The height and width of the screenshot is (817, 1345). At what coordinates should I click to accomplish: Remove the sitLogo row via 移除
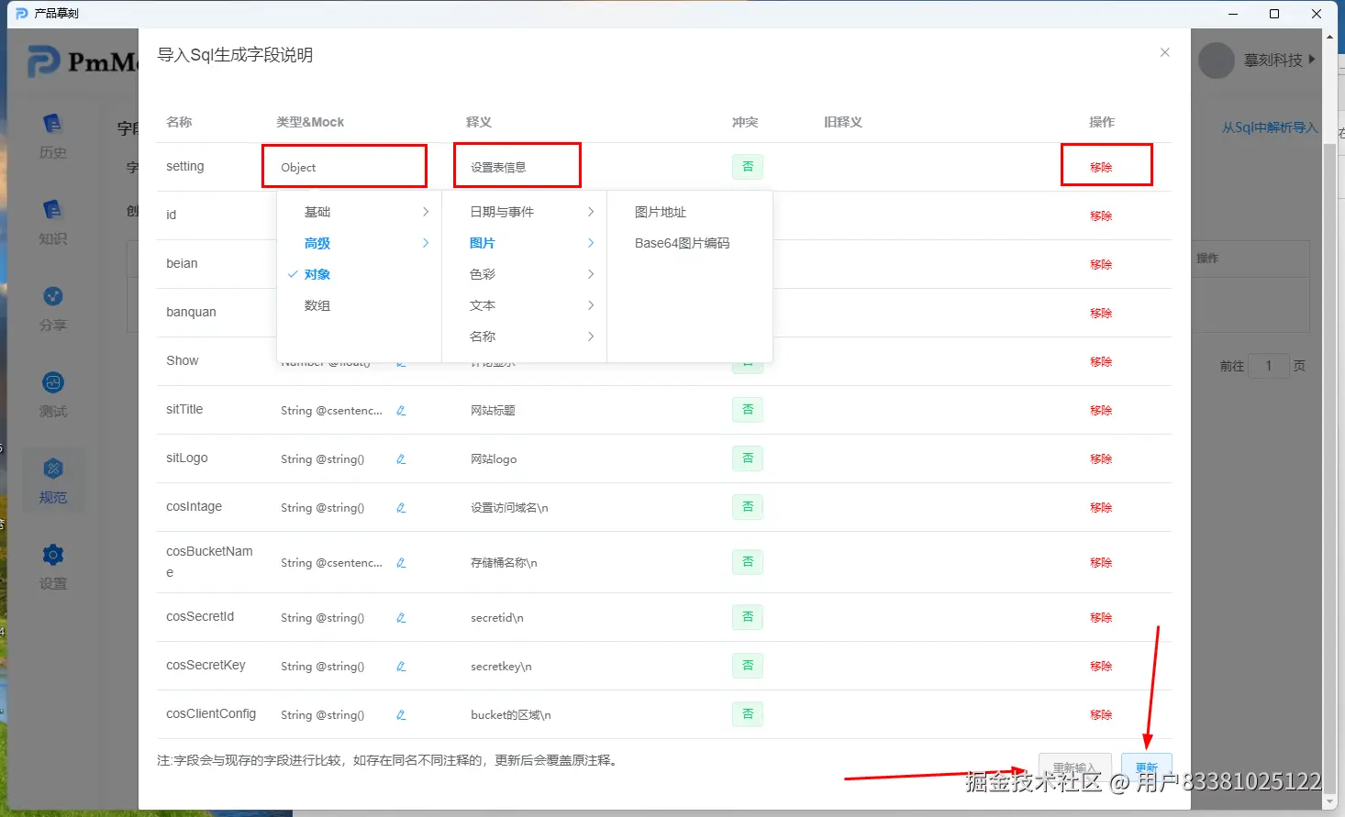point(1101,458)
